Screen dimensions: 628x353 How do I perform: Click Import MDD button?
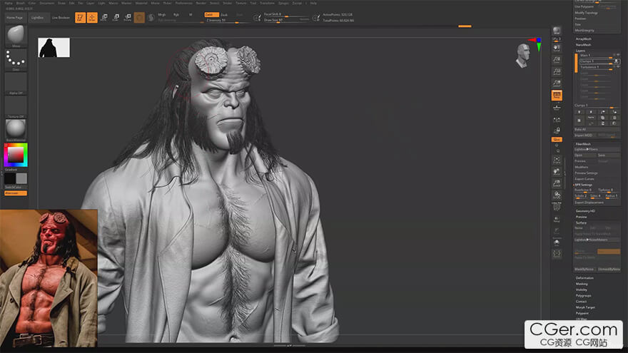pyautogui.click(x=586, y=135)
